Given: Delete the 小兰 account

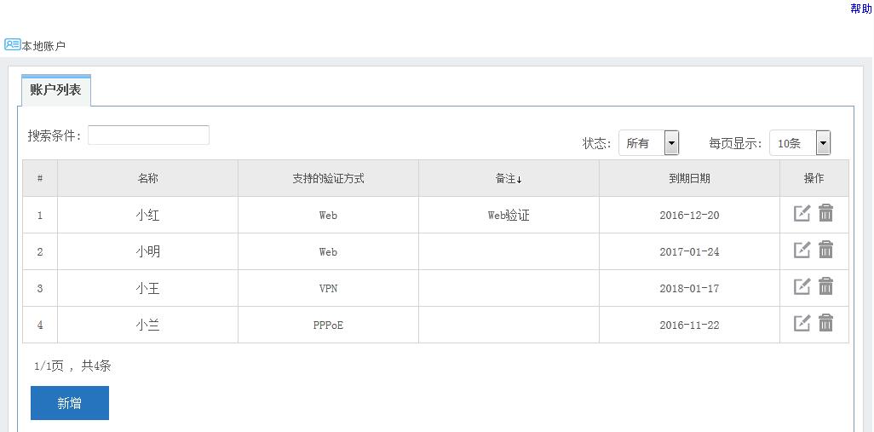Looking at the screenshot, I should (825, 324).
